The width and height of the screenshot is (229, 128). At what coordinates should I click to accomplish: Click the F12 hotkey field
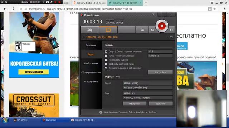(160, 52)
